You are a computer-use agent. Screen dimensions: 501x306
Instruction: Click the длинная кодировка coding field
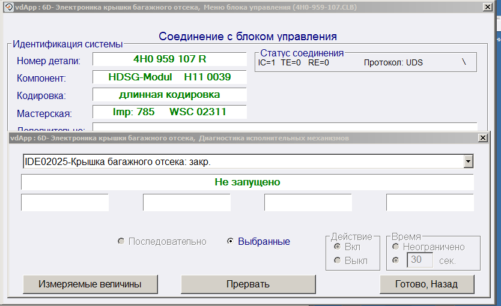pos(169,95)
